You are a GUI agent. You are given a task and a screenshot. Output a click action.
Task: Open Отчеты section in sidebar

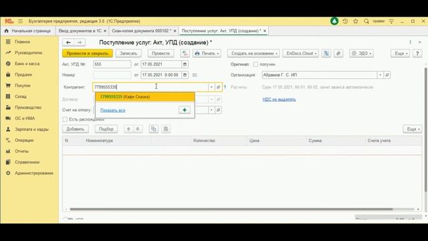tap(21, 151)
